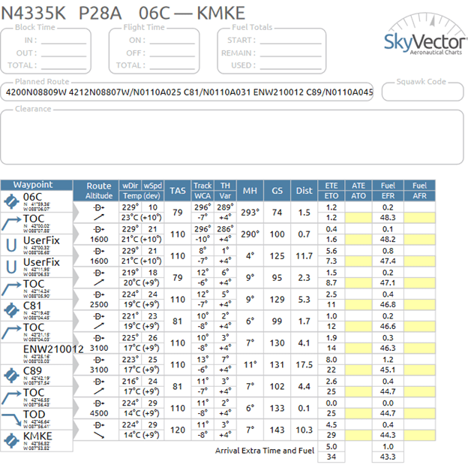Click the Waypoint column header

[37, 185]
